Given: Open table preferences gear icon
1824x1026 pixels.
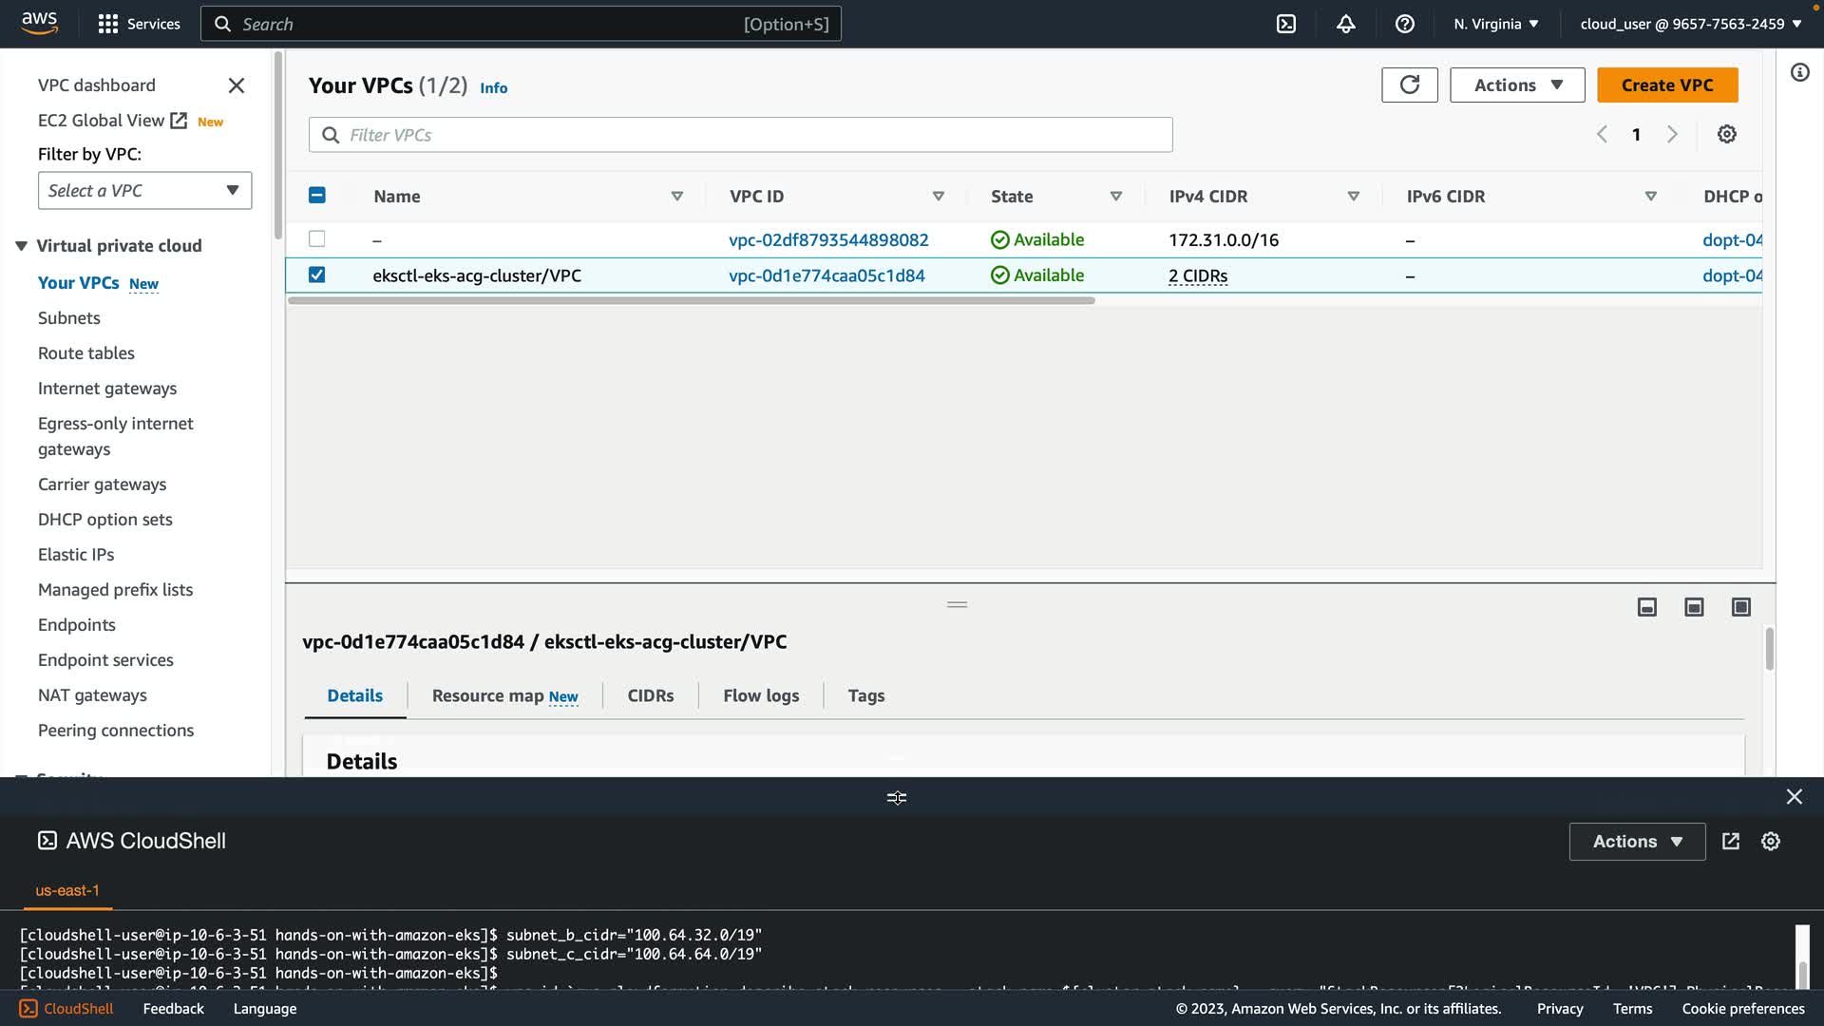Looking at the screenshot, I should 1726,134.
